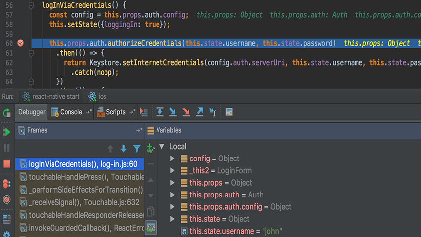Click the Run to Cursor icon
Image resolution: width=421 pixels, height=237 pixels.
point(212,112)
